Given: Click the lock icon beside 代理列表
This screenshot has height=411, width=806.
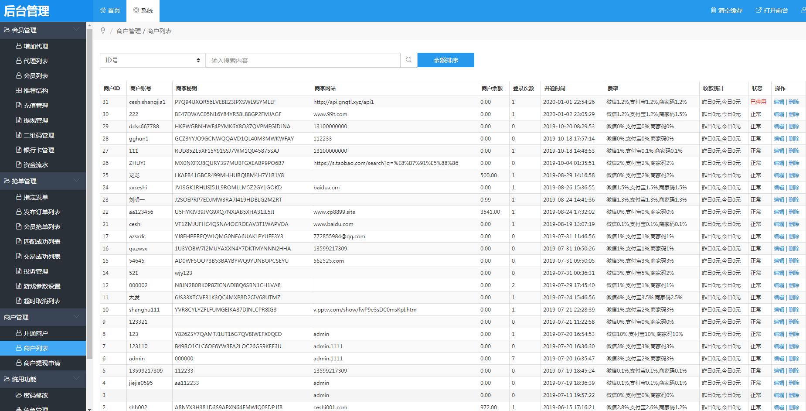Looking at the screenshot, I should (19, 61).
